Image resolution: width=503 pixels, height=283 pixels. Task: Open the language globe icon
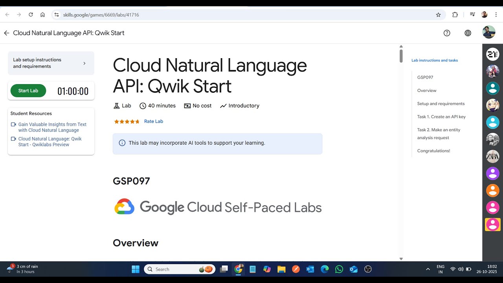(x=468, y=33)
